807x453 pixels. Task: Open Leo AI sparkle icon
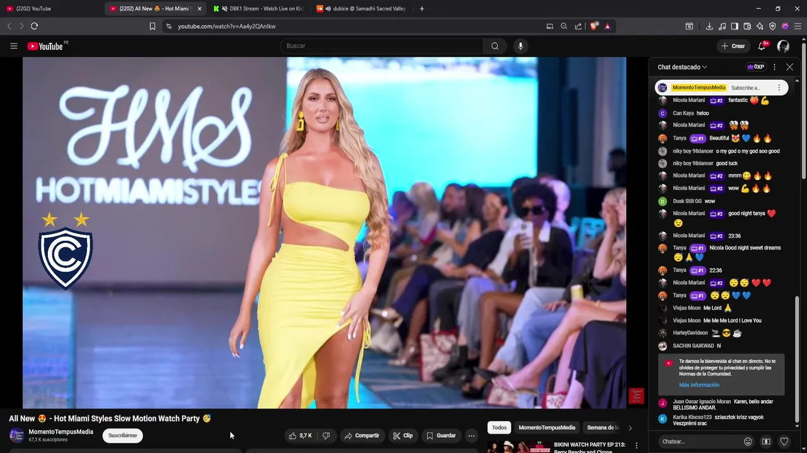click(760, 26)
